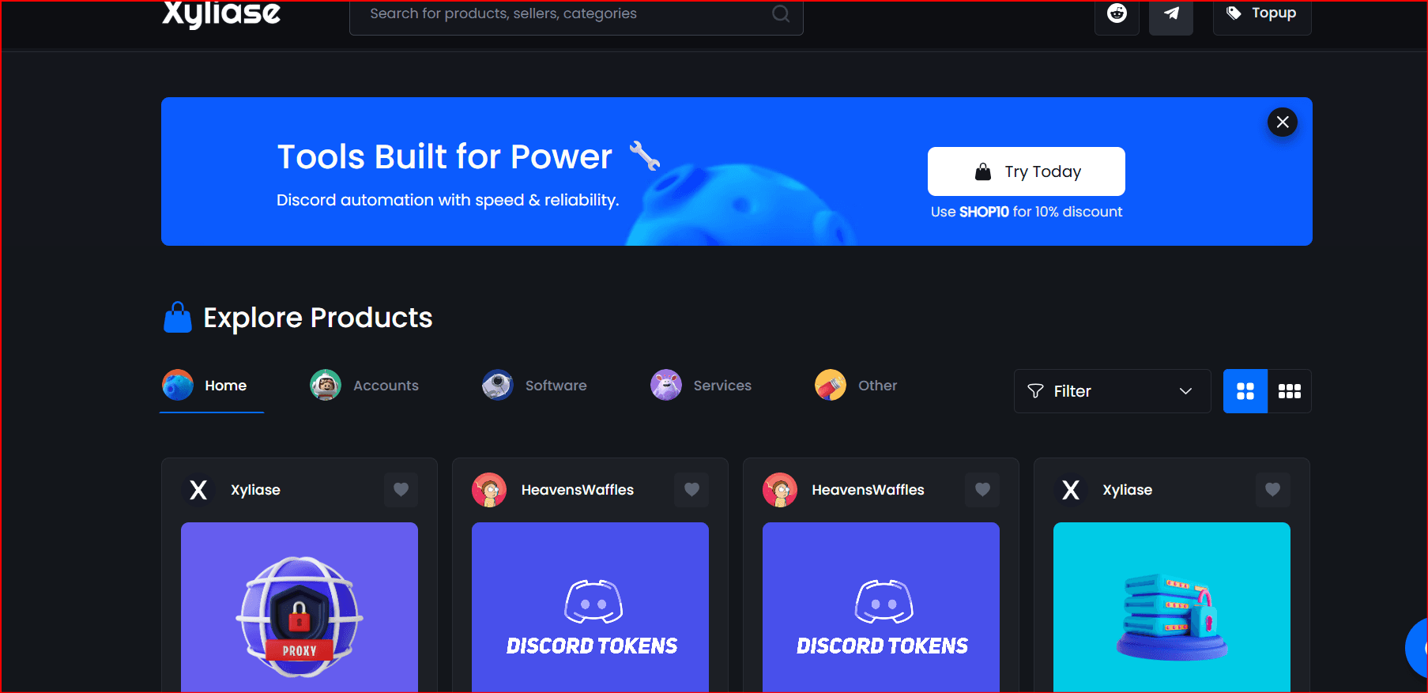Click the Topup button
Viewport: 1428px width, 693px height.
click(x=1262, y=13)
